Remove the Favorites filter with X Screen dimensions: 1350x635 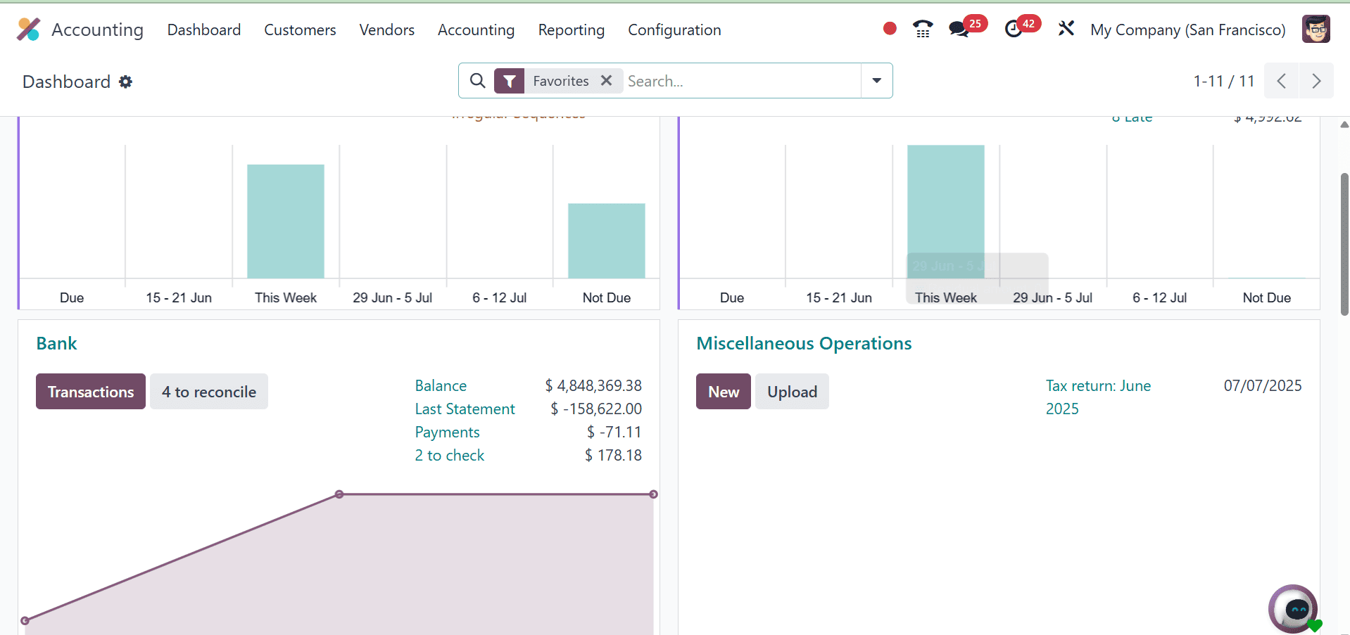coord(606,81)
